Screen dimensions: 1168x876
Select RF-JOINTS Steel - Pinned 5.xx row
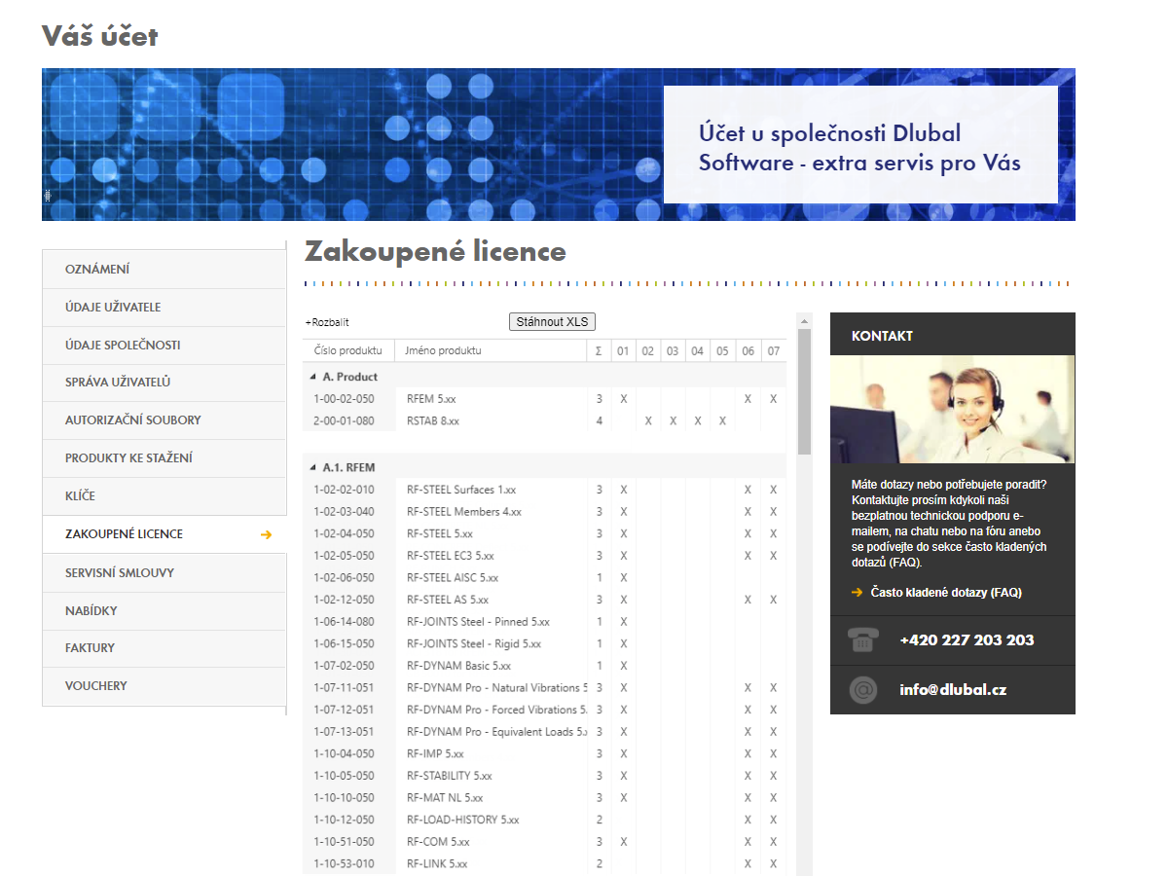coord(545,622)
